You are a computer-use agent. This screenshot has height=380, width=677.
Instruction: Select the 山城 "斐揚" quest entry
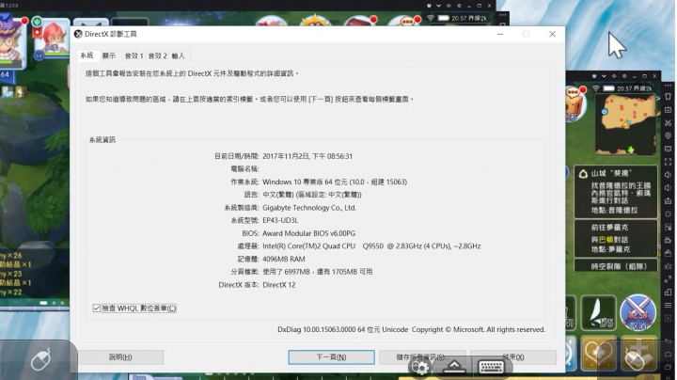click(616, 192)
